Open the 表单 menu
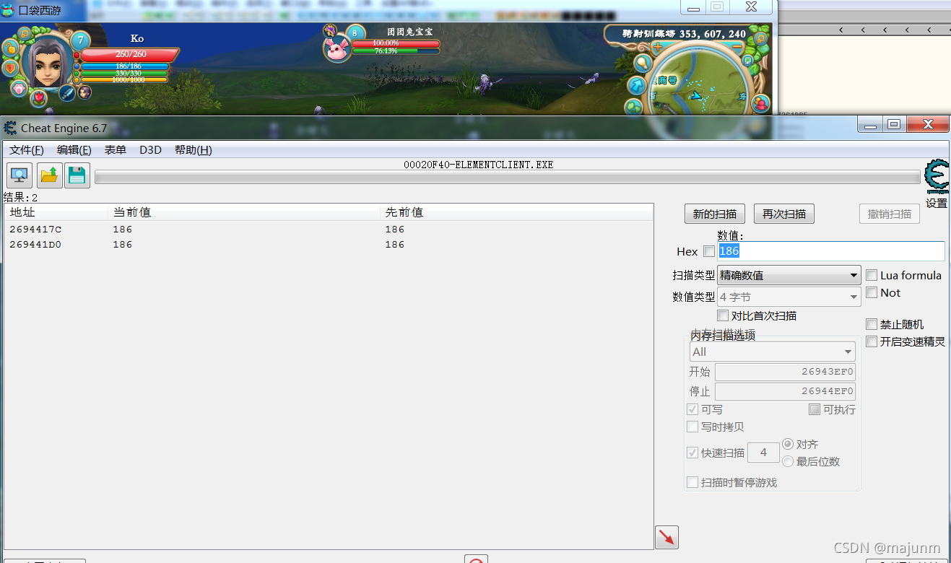 (x=116, y=150)
